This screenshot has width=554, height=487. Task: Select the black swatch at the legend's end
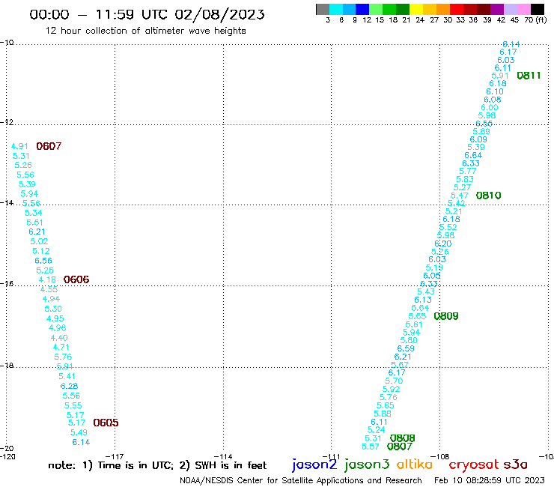point(538,9)
